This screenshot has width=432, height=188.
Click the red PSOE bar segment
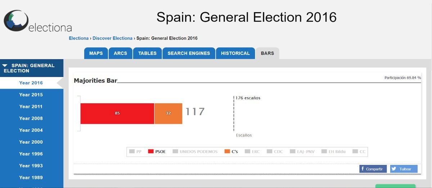tap(117, 113)
